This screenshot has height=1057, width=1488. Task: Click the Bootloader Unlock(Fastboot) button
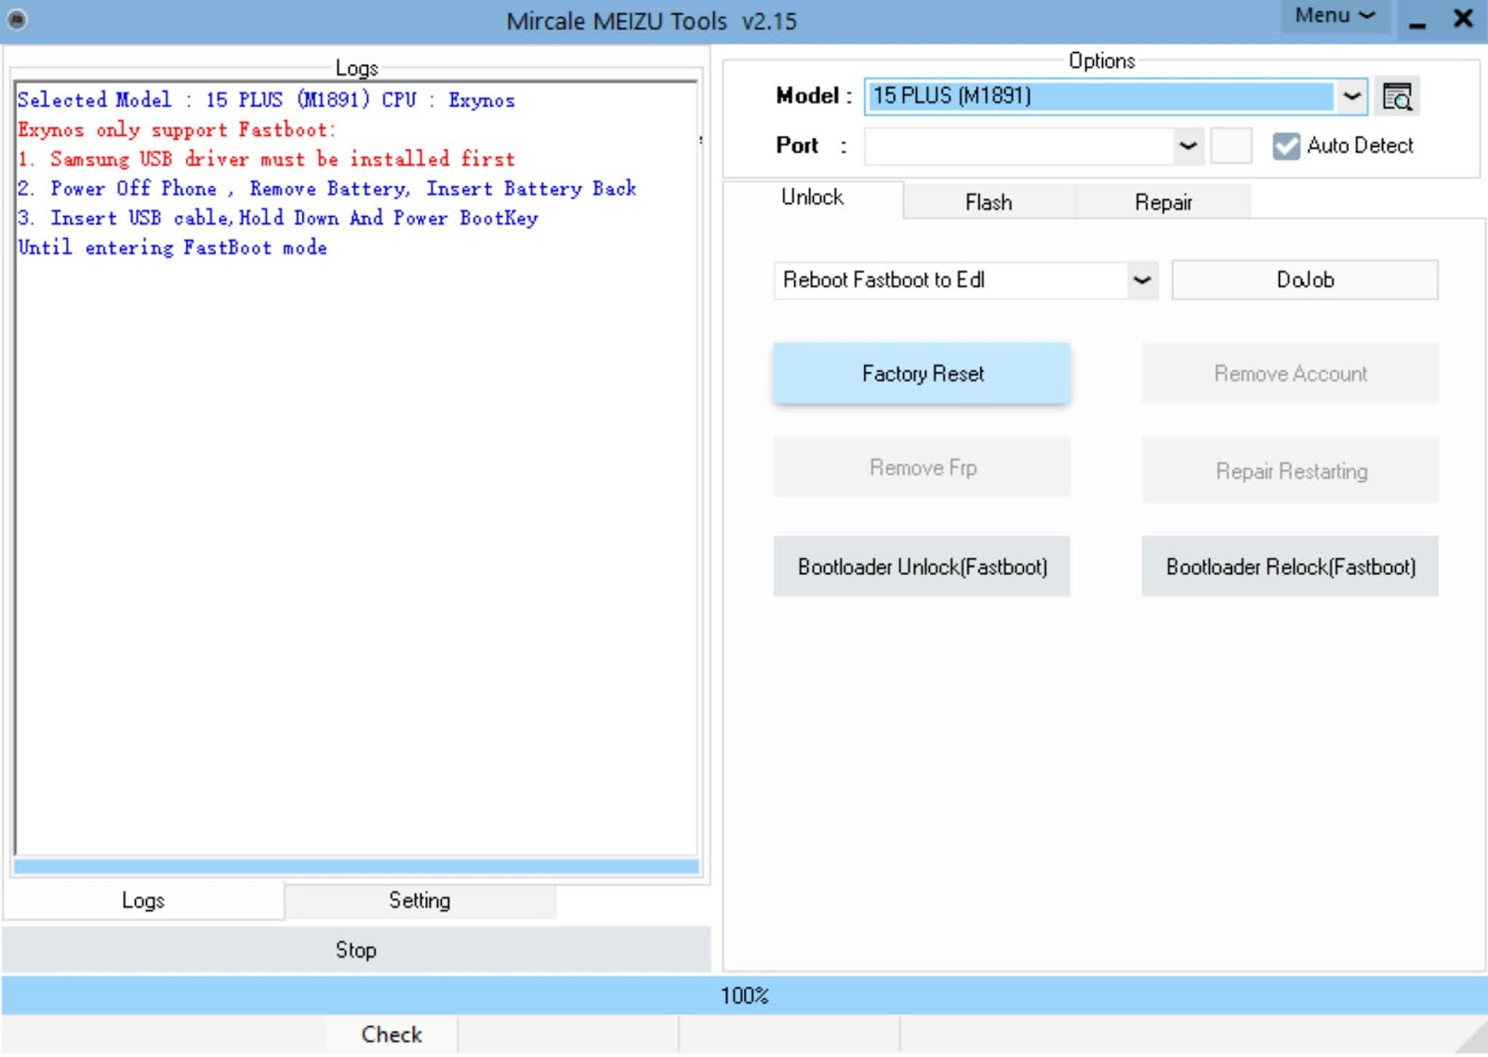click(922, 567)
